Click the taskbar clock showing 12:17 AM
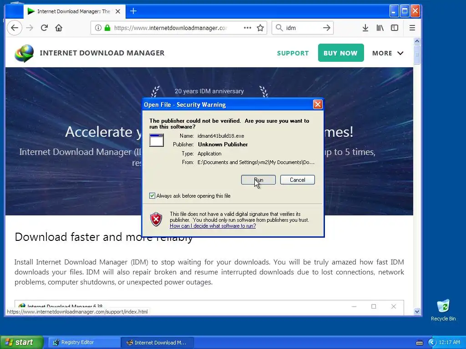This screenshot has width=466, height=349. coord(449,343)
